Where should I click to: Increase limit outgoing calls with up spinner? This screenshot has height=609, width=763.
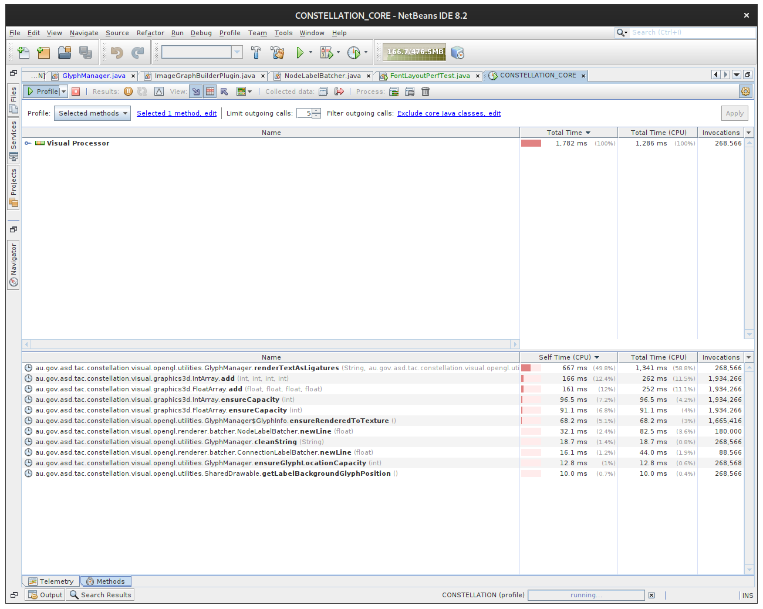[x=315, y=110]
